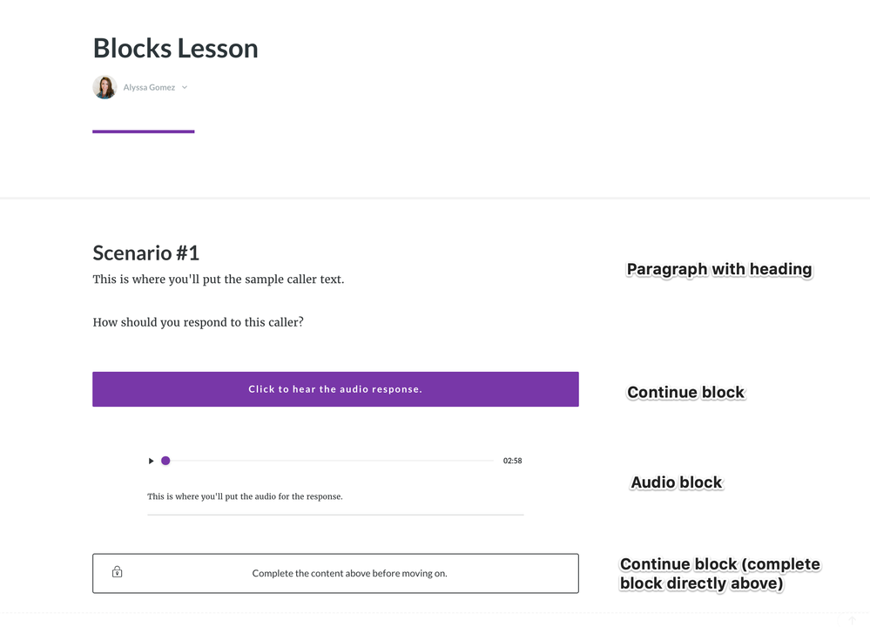870x627 pixels.
Task: Click the 02:58 audio duration label
Action: pyautogui.click(x=512, y=461)
